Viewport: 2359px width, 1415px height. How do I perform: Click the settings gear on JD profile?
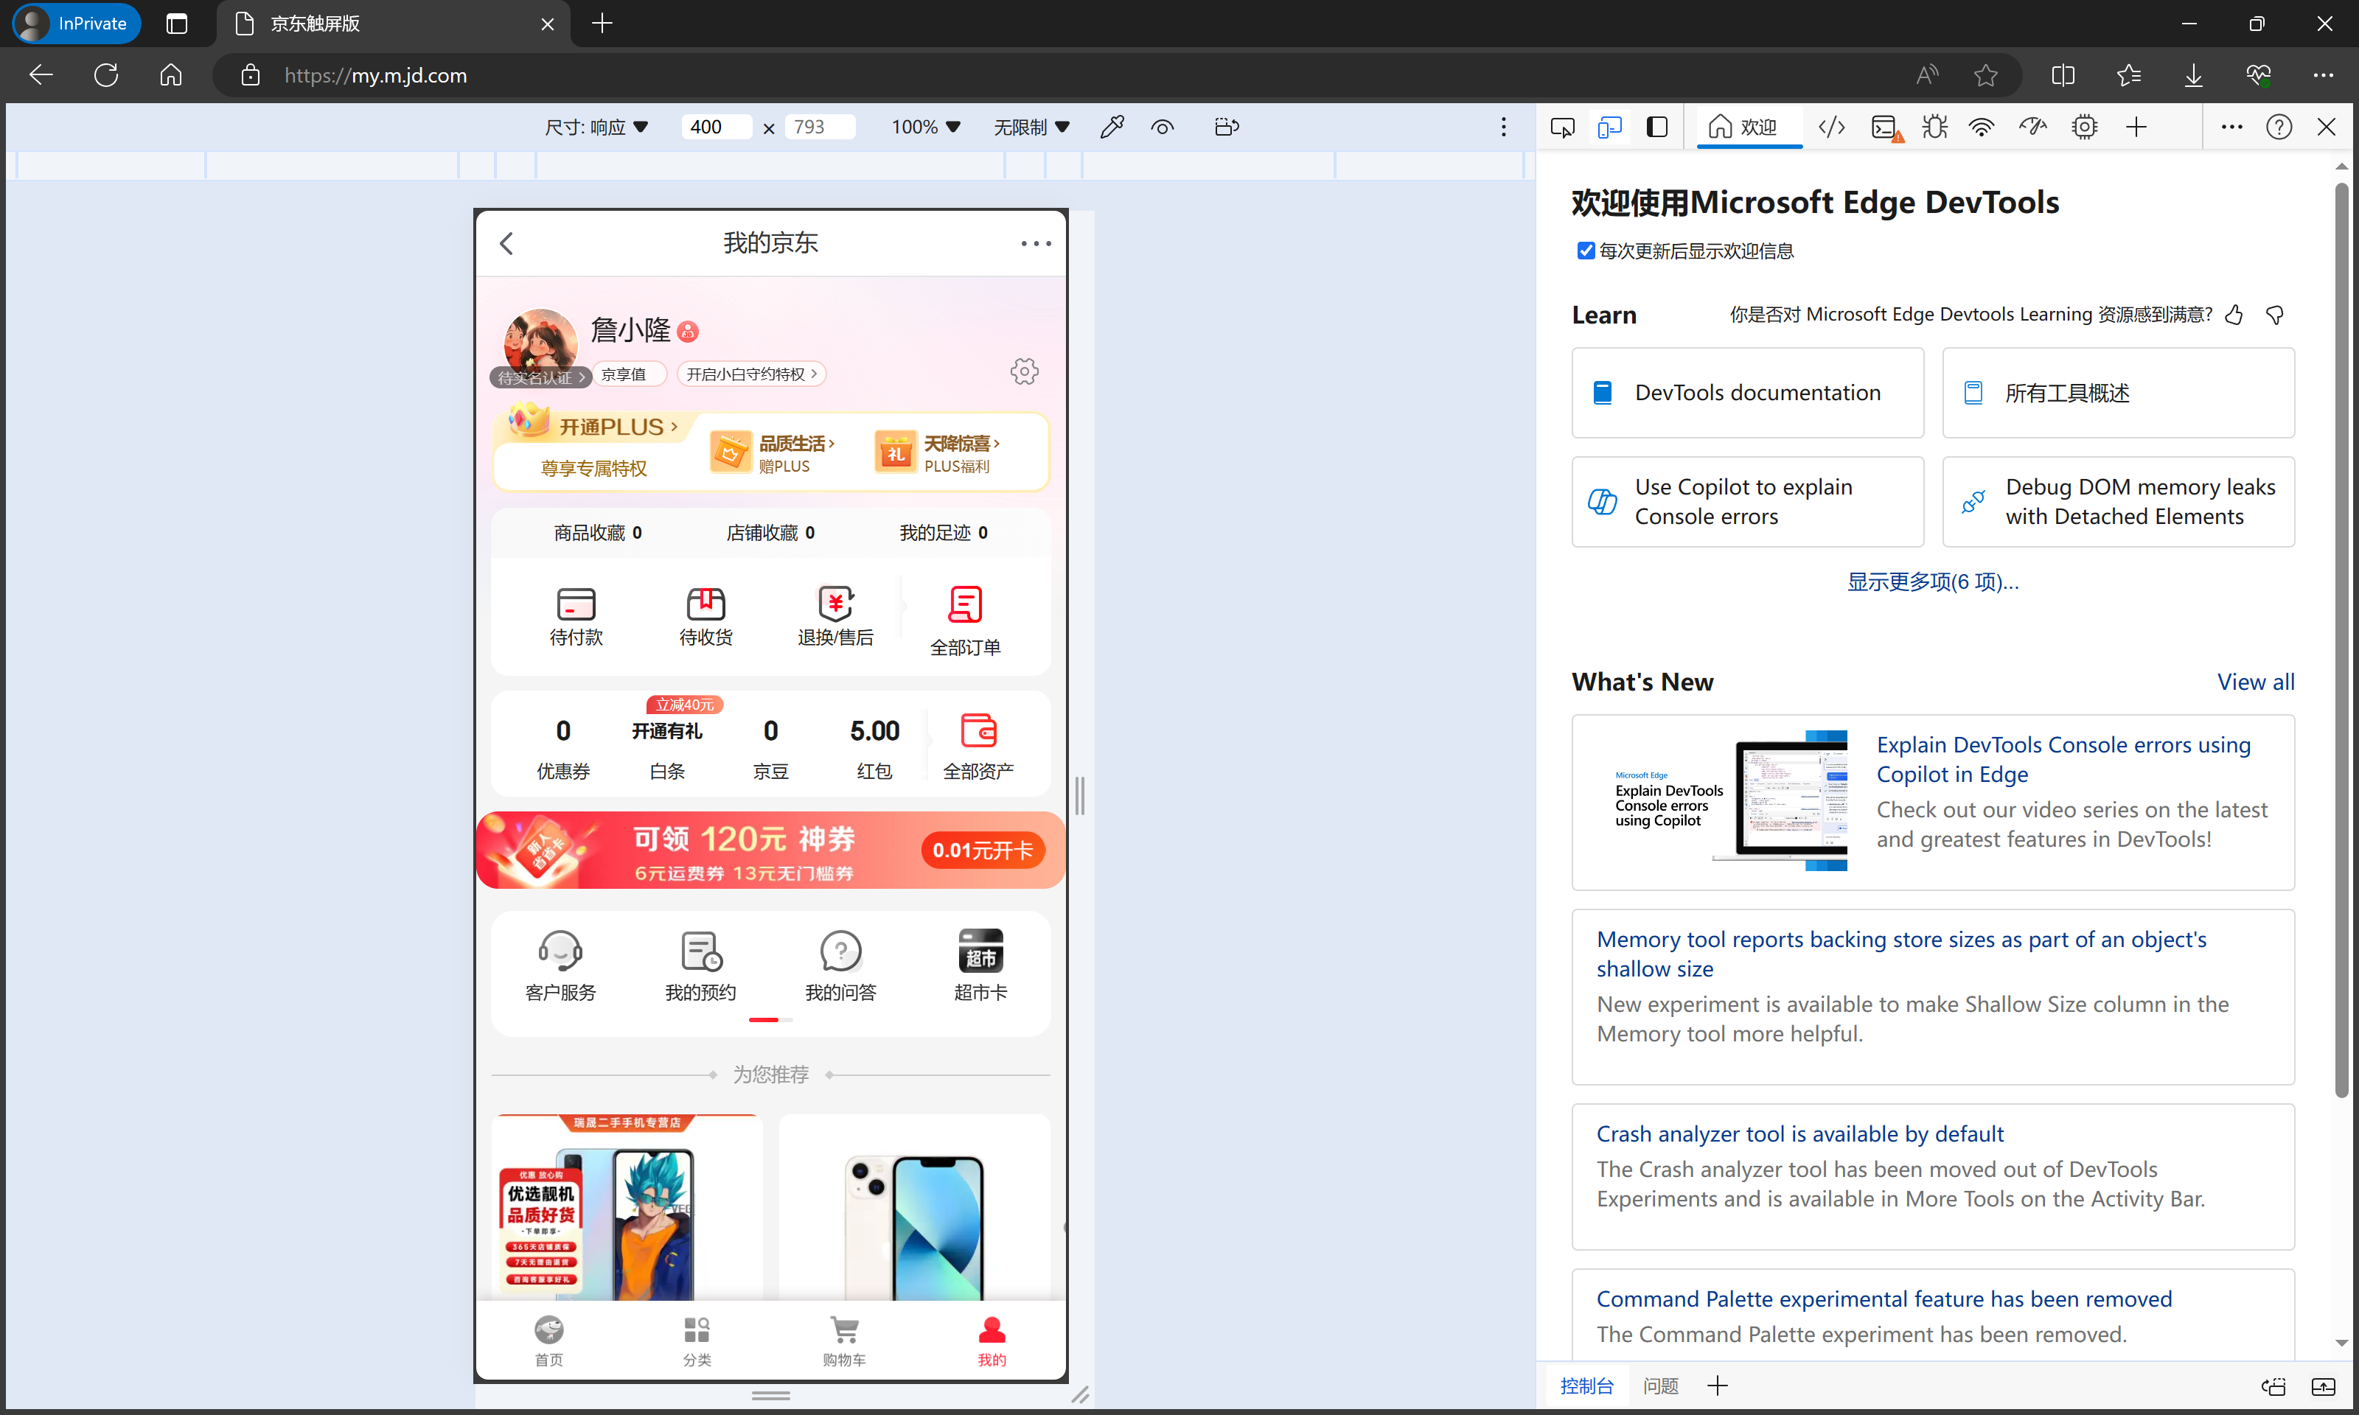tap(1024, 372)
